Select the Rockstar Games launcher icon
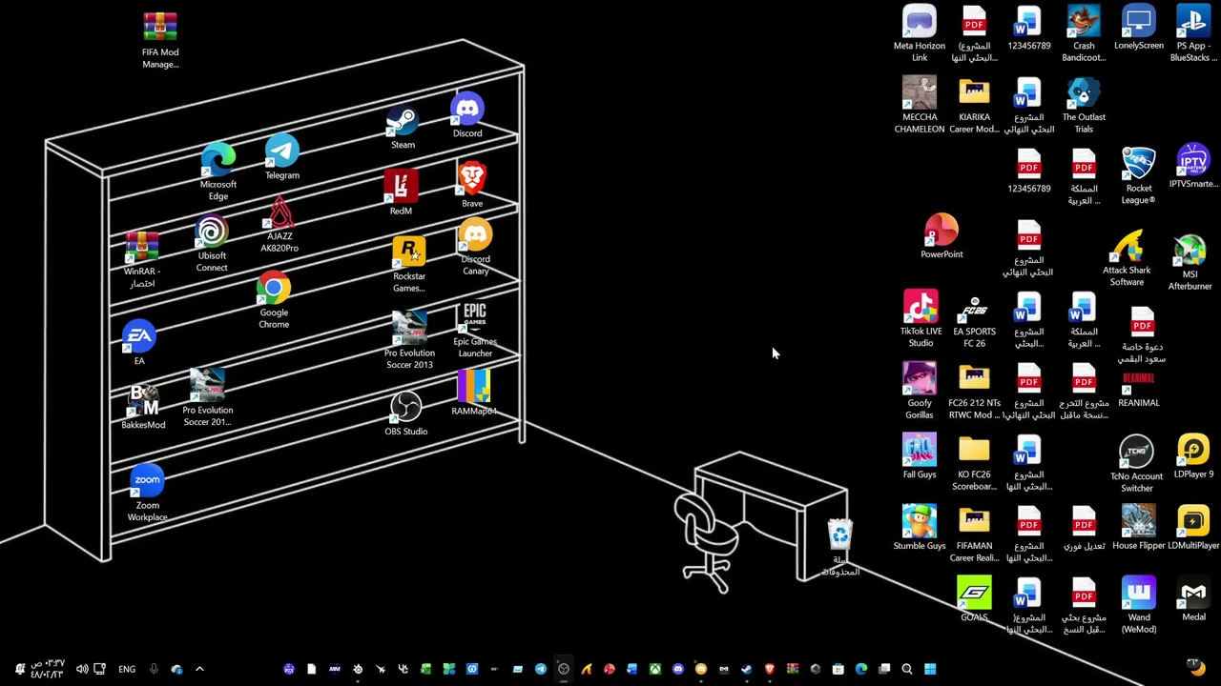This screenshot has width=1221, height=686. coord(409,265)
